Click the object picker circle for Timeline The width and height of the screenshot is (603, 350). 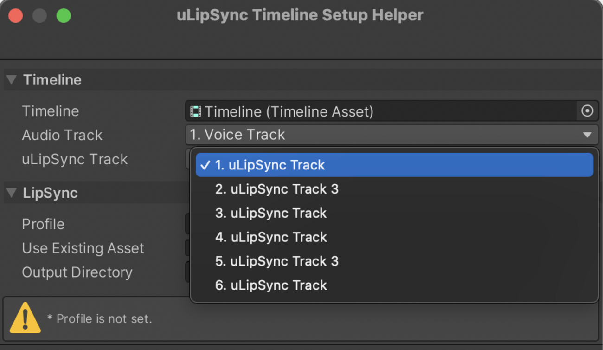pyautogui.click(x=587, y=111)
